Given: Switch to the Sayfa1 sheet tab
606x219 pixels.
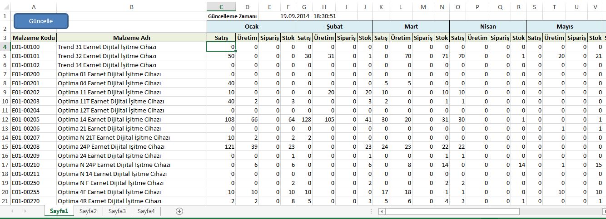Looking at the screenshot, I should pyautogui.click(x=59, y=211).
